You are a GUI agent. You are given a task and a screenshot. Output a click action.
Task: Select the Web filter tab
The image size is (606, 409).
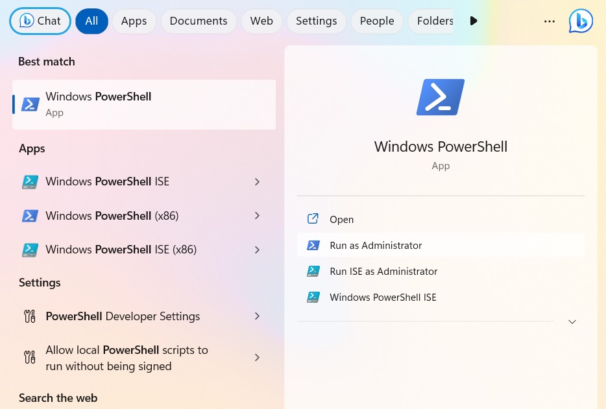coord(261,20)
